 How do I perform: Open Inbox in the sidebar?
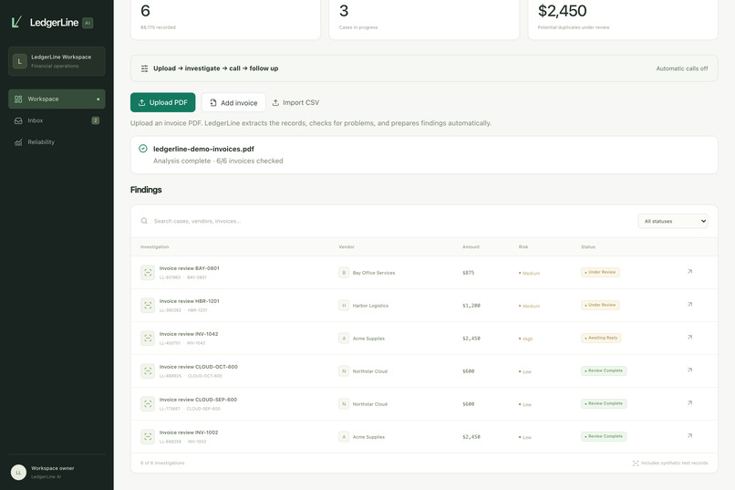tap(57, 120)
